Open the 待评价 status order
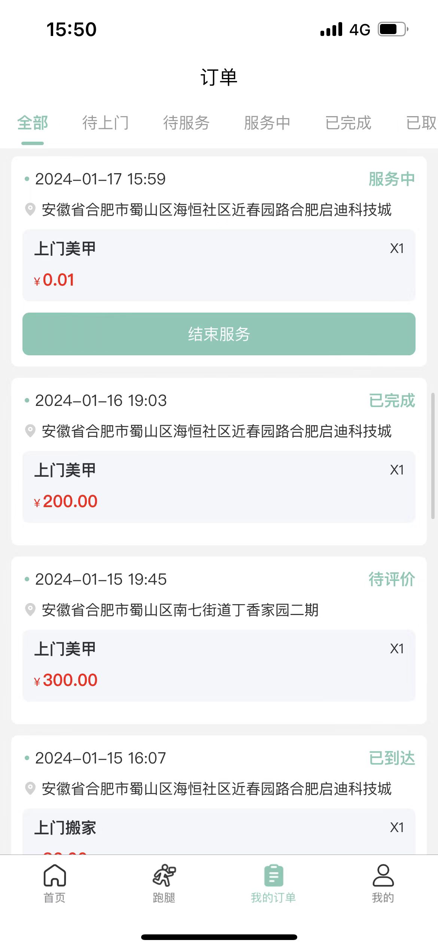 tap(219, 640)
